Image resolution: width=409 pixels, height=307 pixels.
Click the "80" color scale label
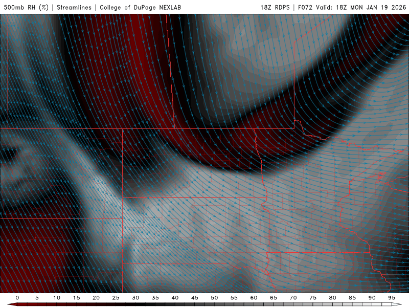(332, 298)
